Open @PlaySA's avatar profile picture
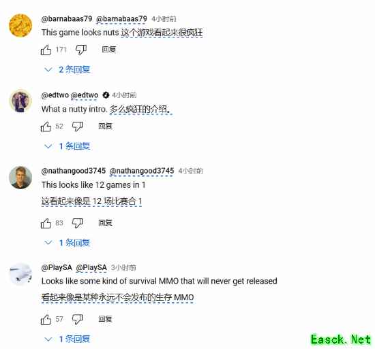 click(x=20, y=274)
